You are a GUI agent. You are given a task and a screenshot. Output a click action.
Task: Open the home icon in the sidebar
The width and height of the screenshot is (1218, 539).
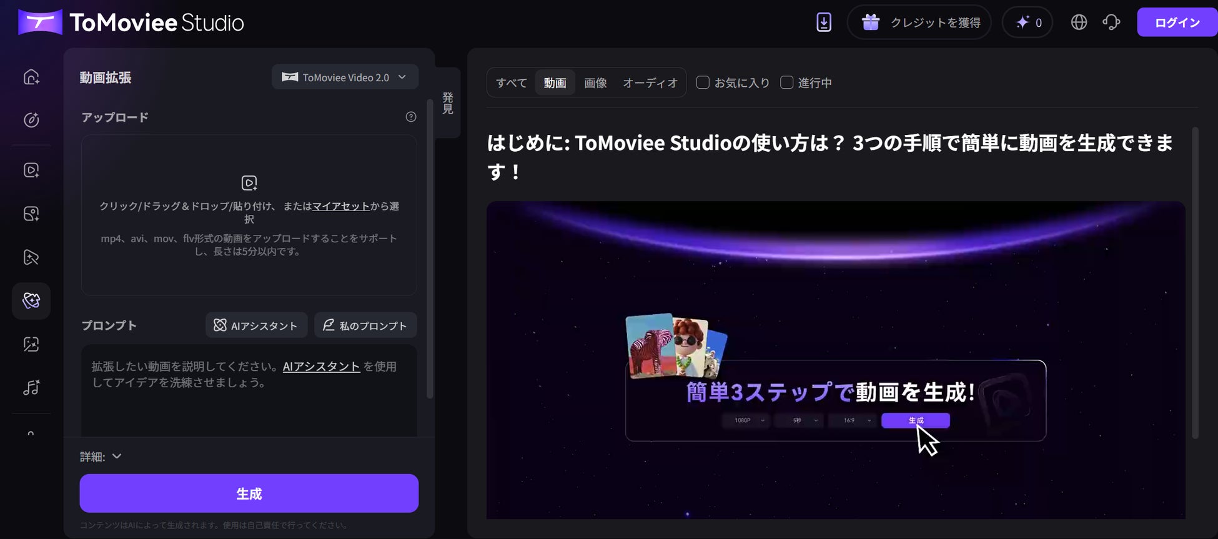pyautogui.click(x=31, y=77)
